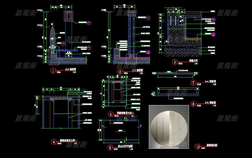The image size is (252, 158).
Task: Select the wide wall-top detail drawing above marker 4
Action: 61,111
